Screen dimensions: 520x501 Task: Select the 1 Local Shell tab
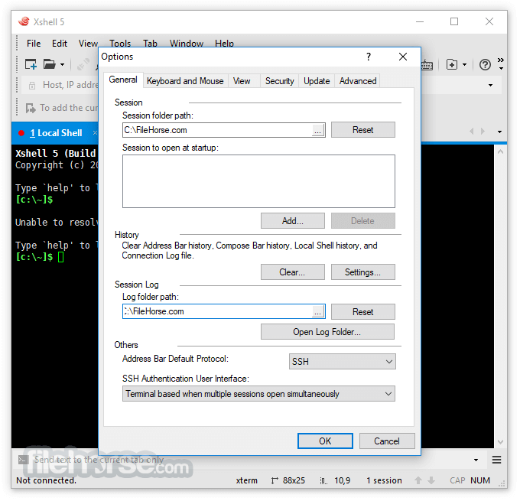pos(56,133)
